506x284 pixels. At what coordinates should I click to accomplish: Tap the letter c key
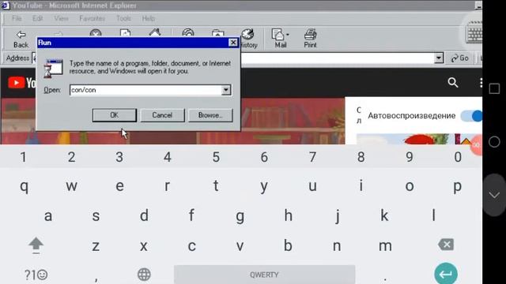[x=191, y=246]
